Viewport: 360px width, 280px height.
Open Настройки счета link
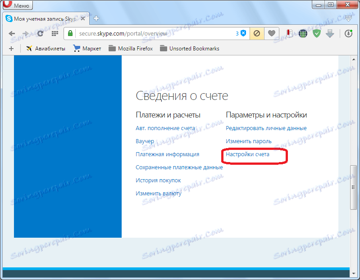[247, 154]
